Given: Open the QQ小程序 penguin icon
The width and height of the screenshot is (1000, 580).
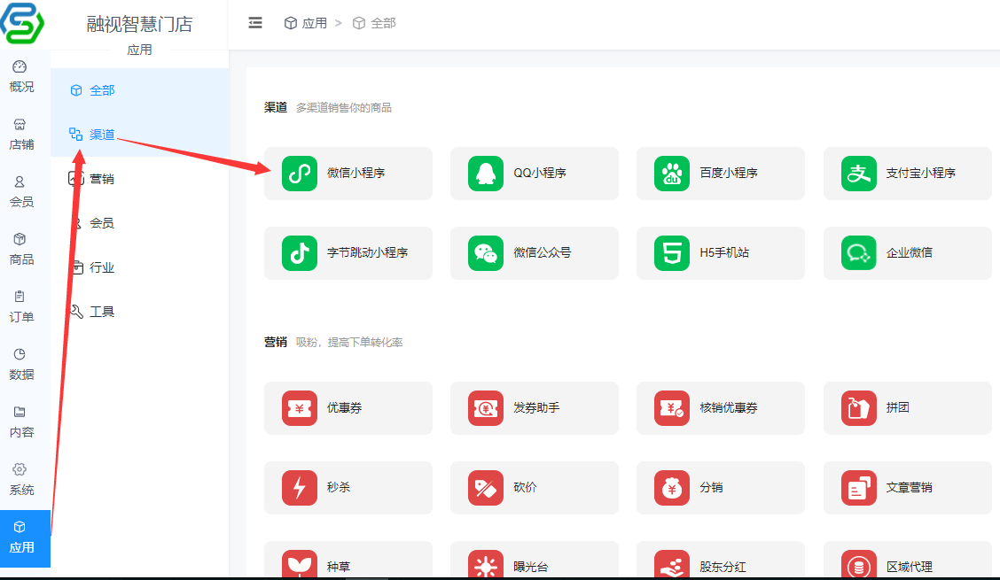Looking at the screenshot, I should [485, 174].
